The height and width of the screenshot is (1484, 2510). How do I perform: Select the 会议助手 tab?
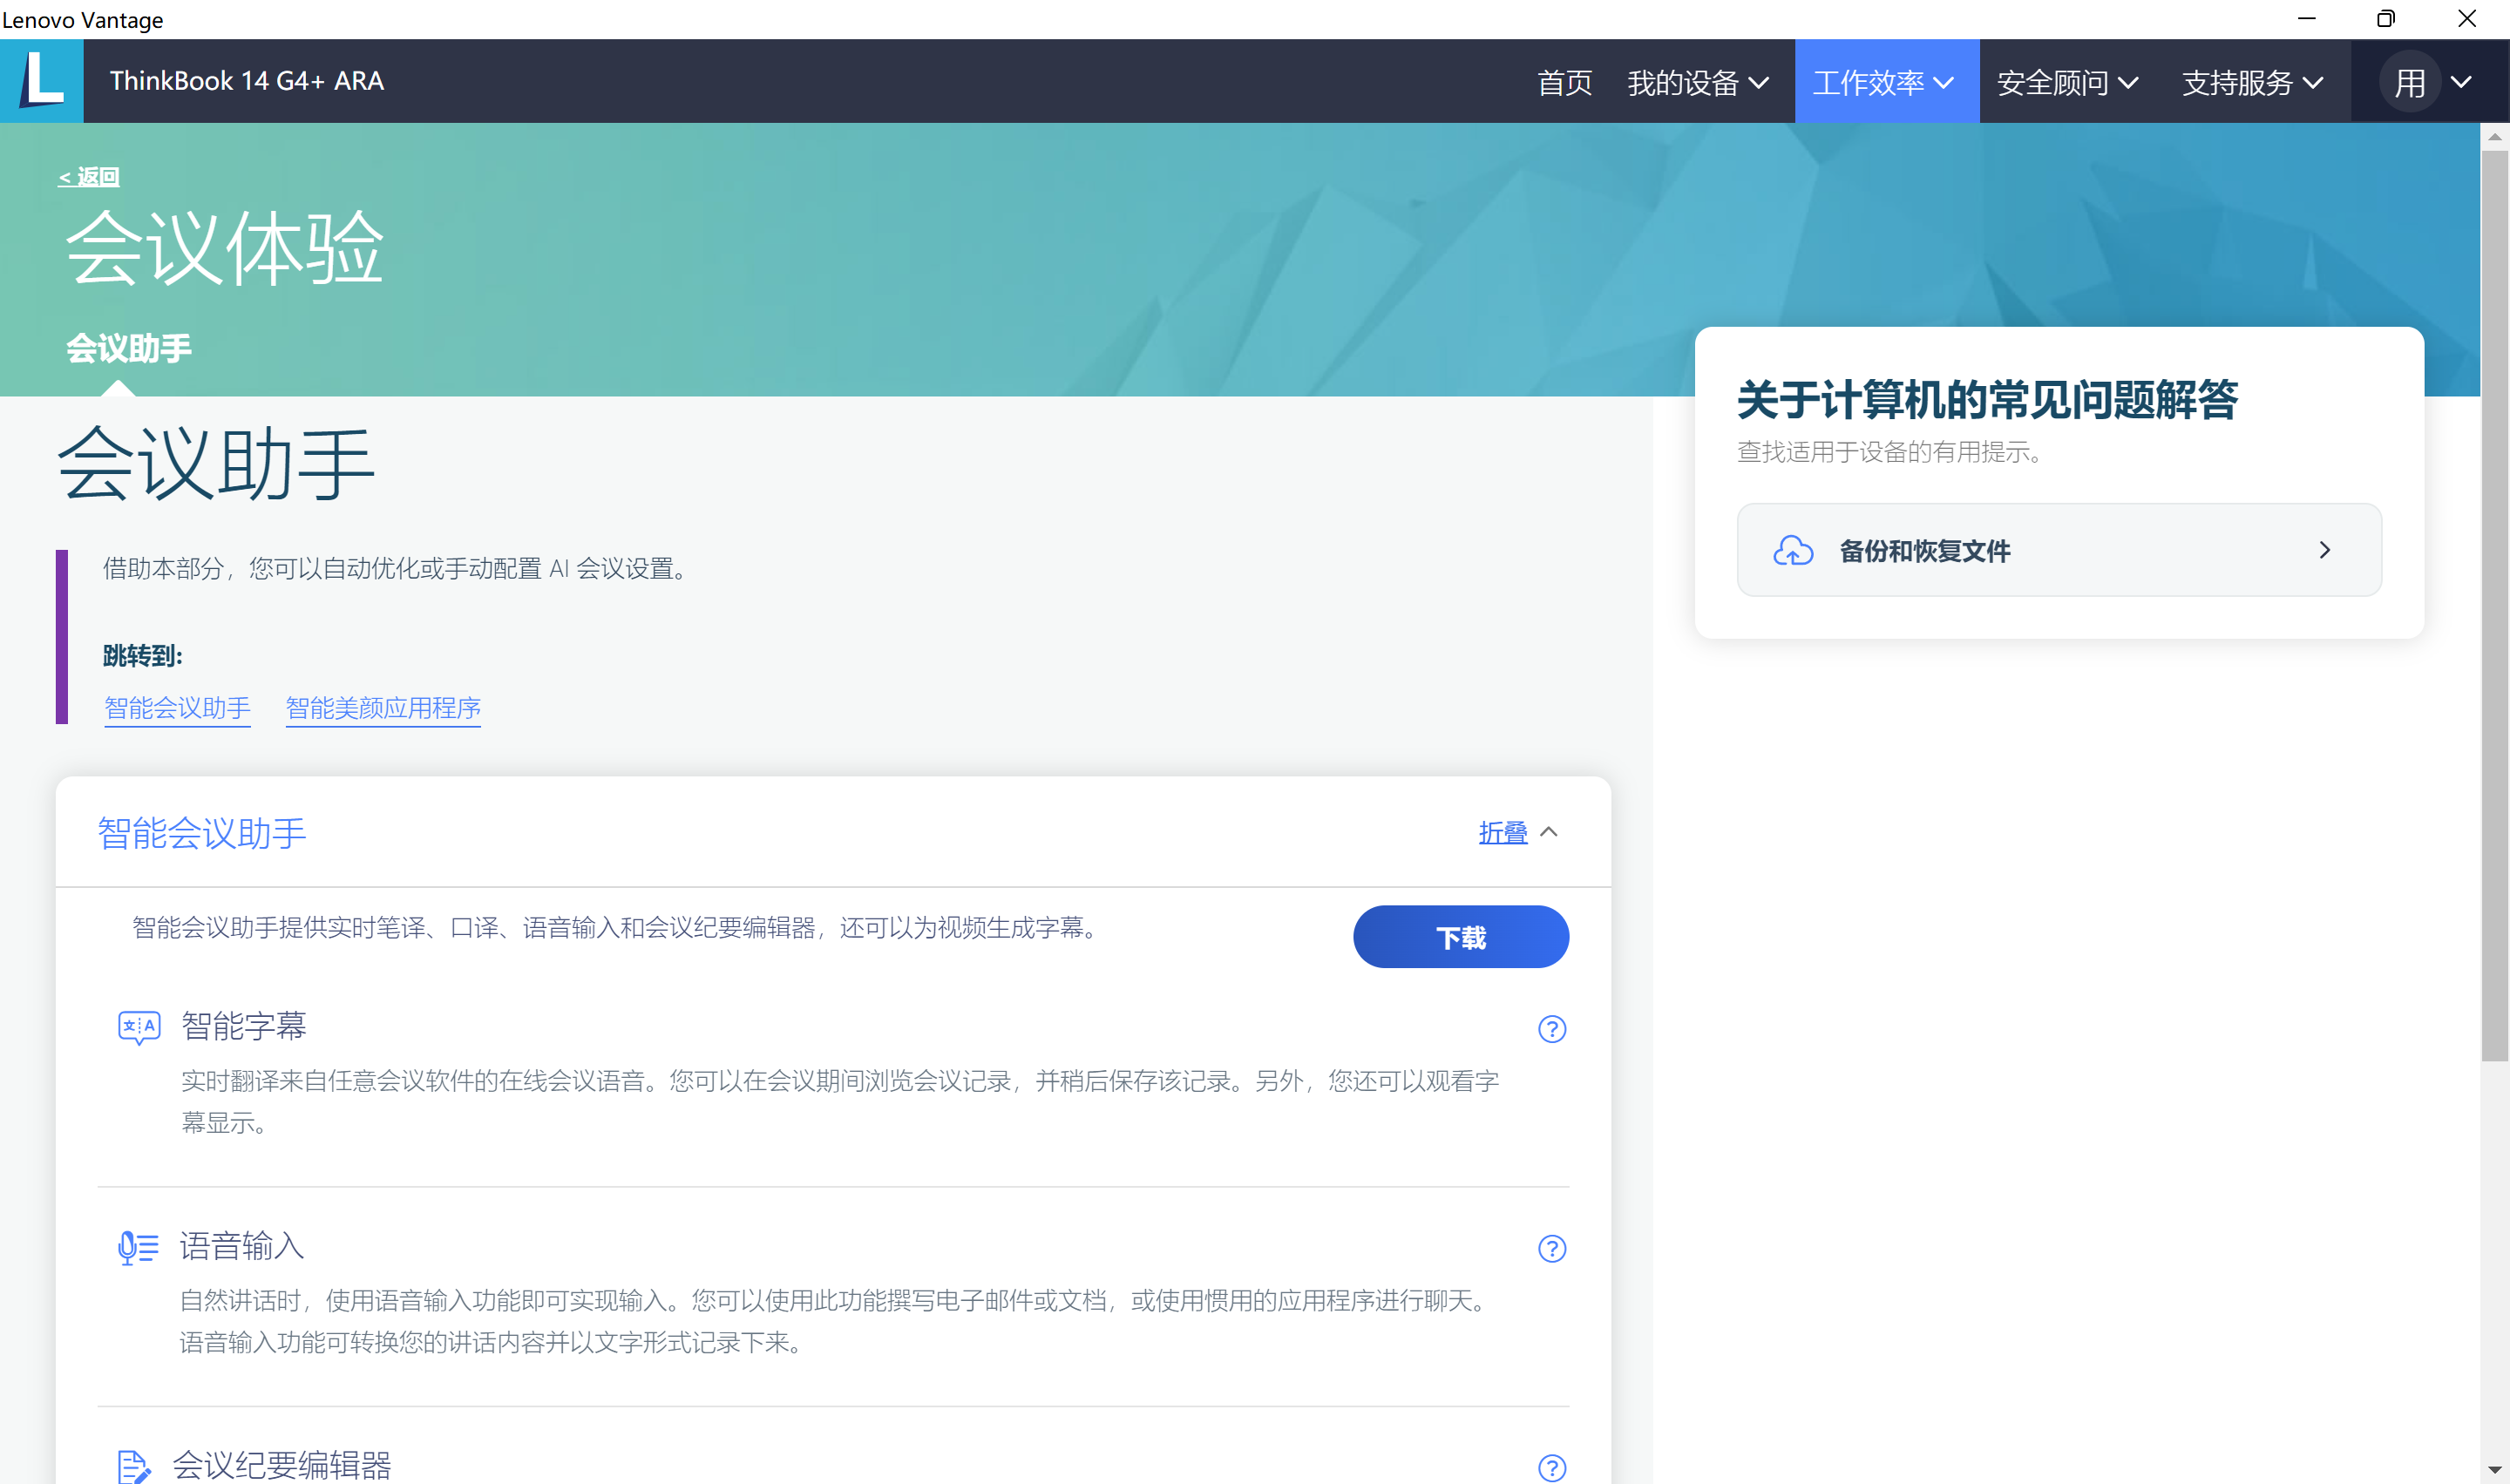click(x=129, y=348)
